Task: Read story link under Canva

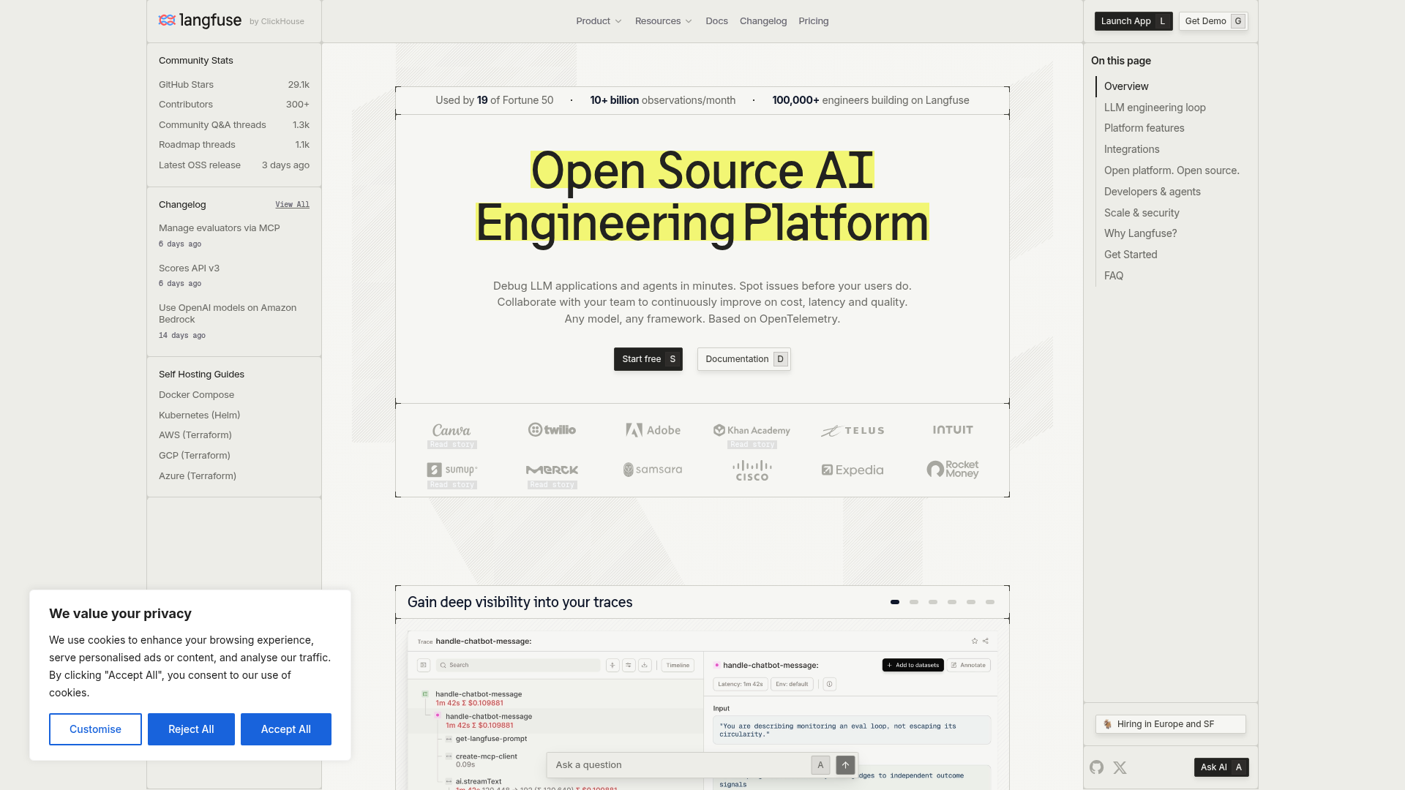Action: click(x=452, y=445)
